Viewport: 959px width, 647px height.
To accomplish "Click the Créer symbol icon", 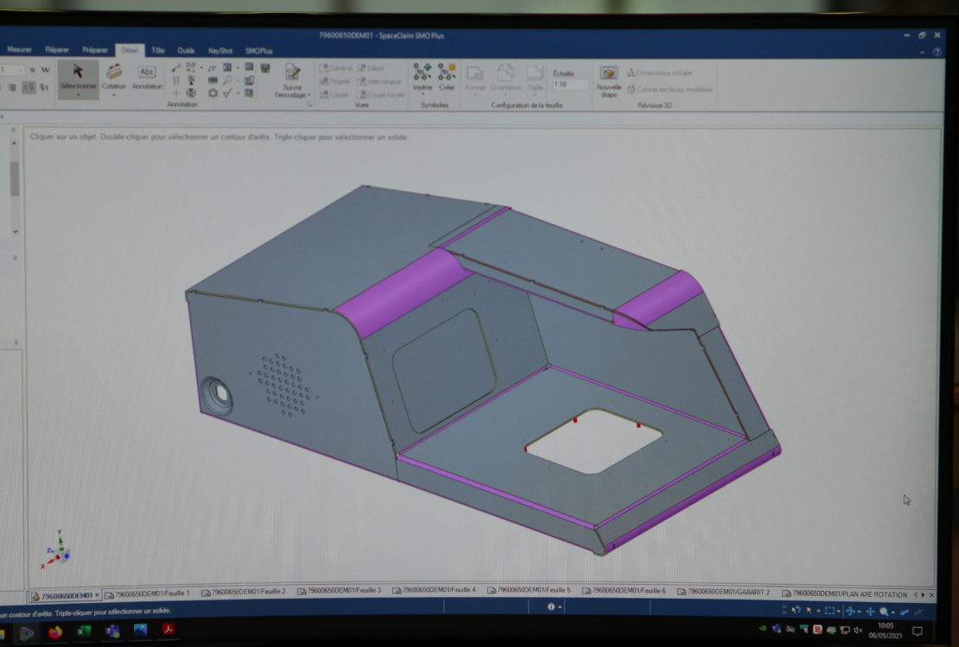I will coord(447,77).
